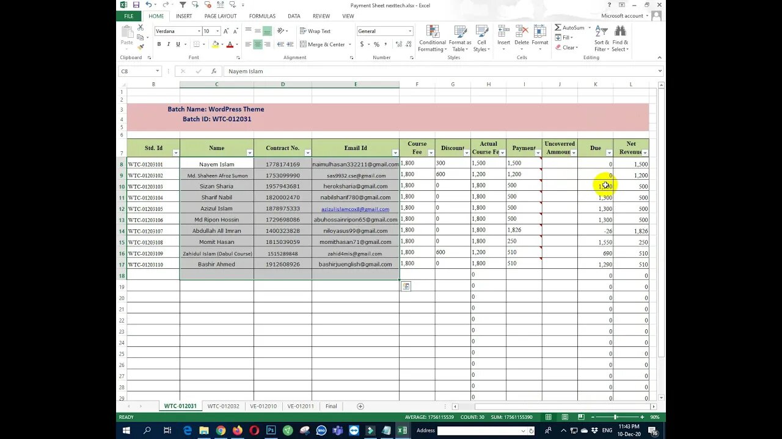The image size is (782, 439).
Task: Open the General number format dropdown
Action: pyautogui.click(x=410, y=31)
